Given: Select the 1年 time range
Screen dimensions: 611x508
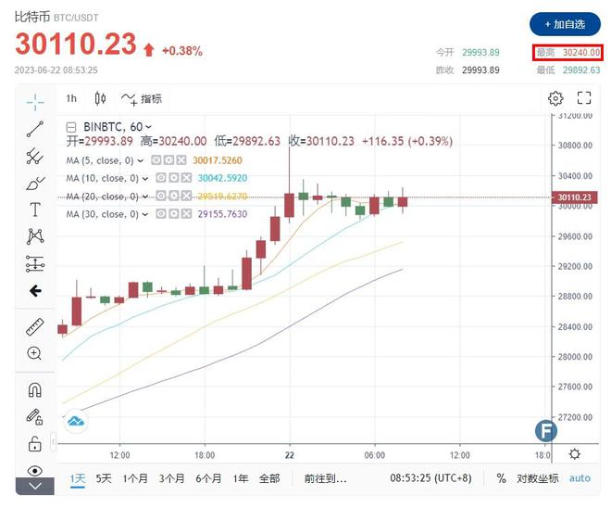Looking at the screenshot, I should click(241, 478).
